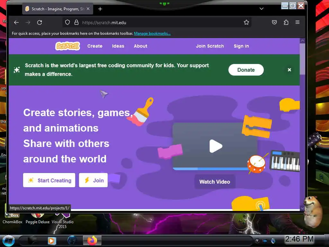This screenshot has width=329, height=247.
Task: Open the Manage bookmarks link
Action: [x=152, y=33]
